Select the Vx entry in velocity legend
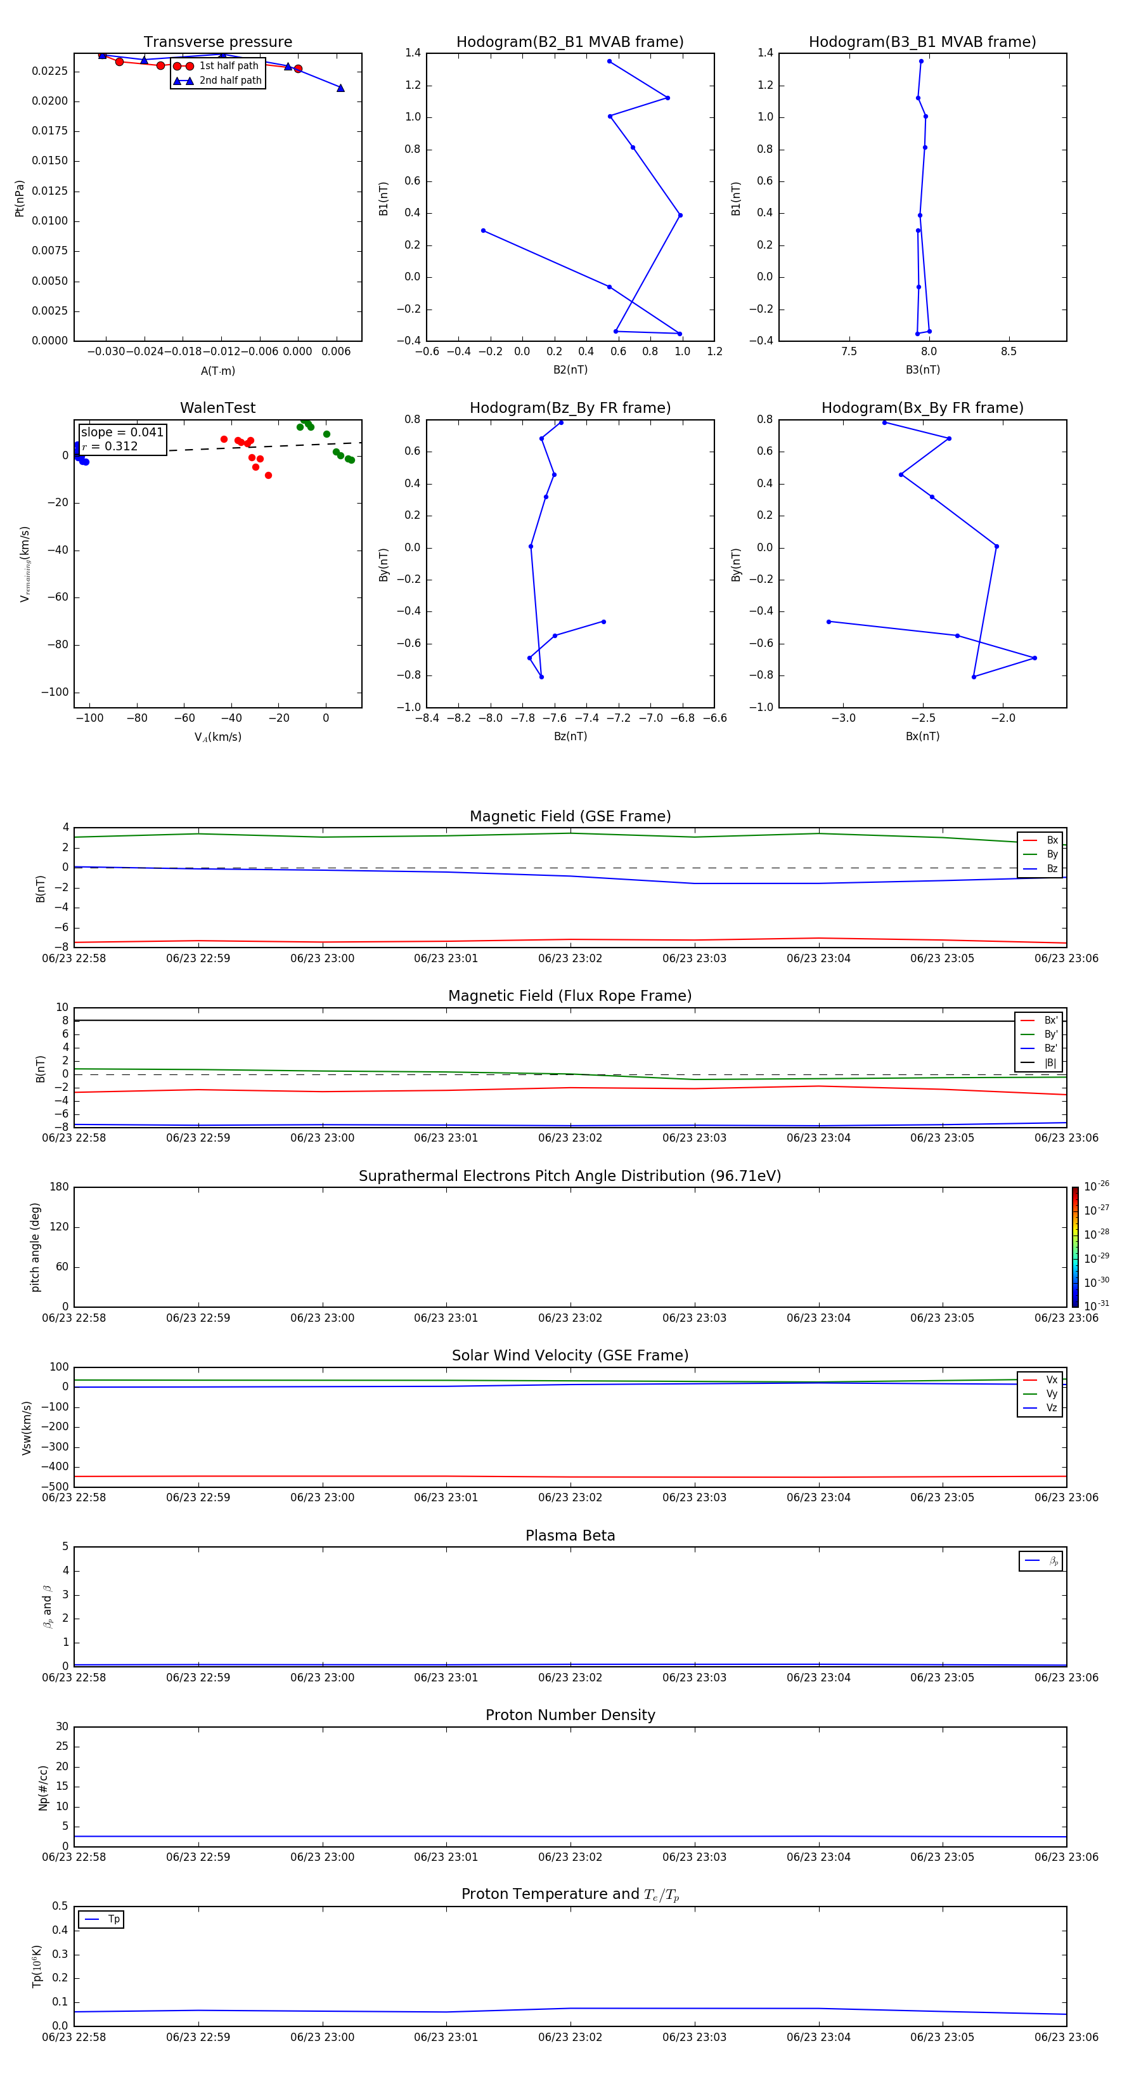This screenshot has height=2093, width=1141. tap(1040, 1379)
